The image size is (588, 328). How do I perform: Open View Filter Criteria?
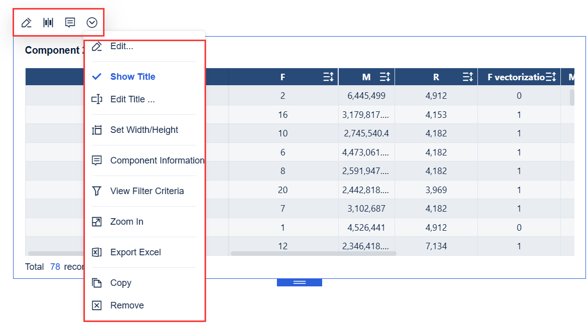click(147, 191)
